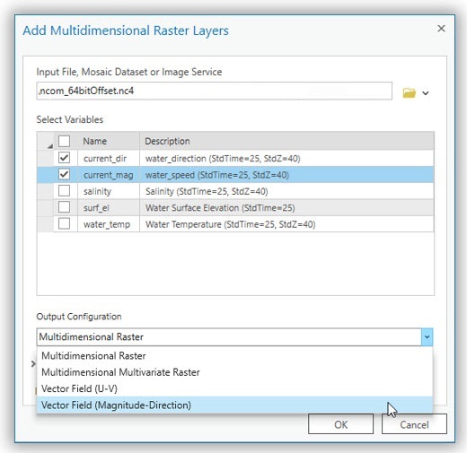
Task: Select Multidimensional Raster from the list
Action: (234, 356)
